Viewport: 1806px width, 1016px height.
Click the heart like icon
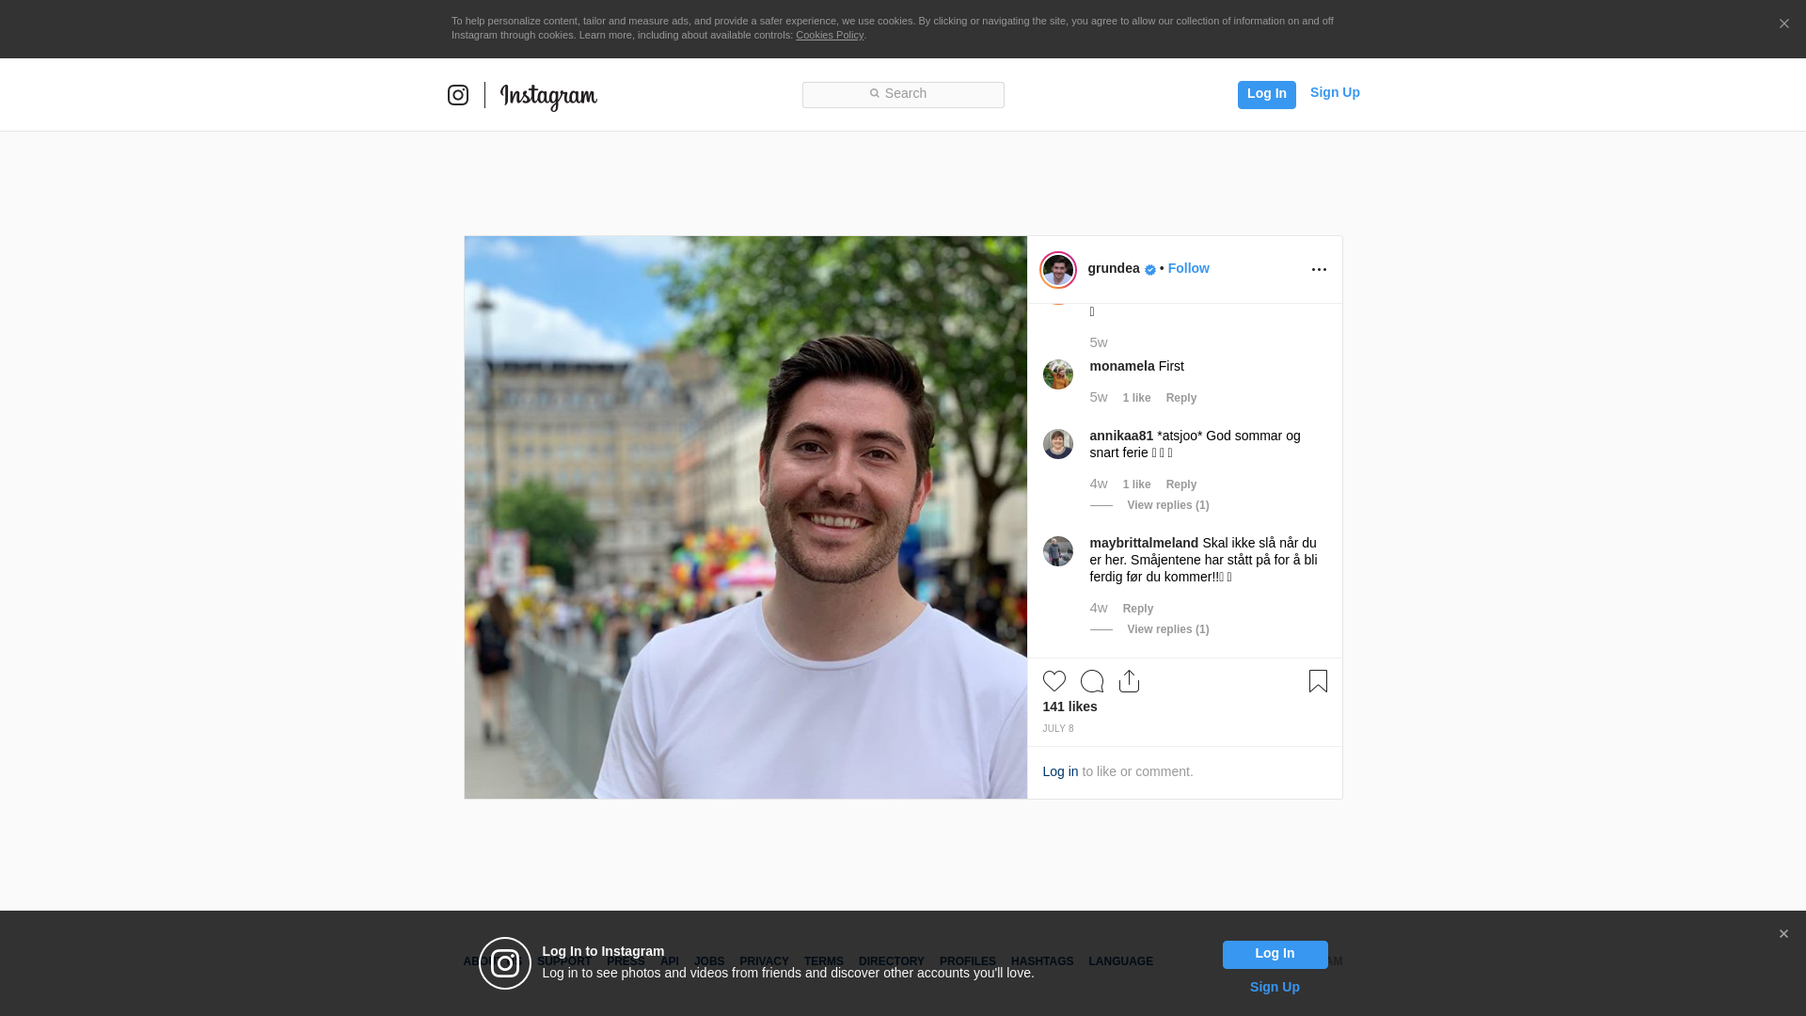click(x=1053, y=681)
